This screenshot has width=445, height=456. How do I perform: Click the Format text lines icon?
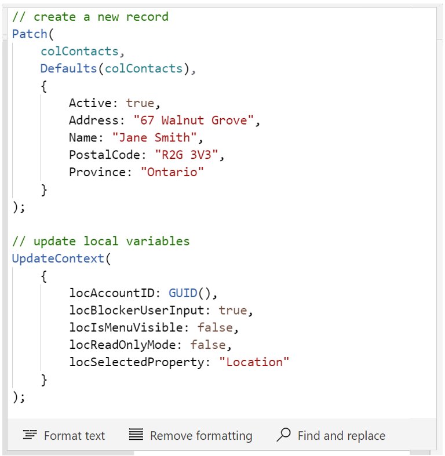pyautogui.click(x=30, y=435)
